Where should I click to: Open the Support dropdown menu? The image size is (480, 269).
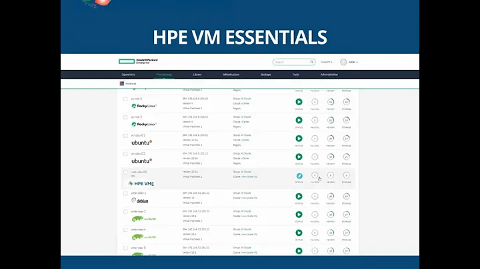click(326, 62)
